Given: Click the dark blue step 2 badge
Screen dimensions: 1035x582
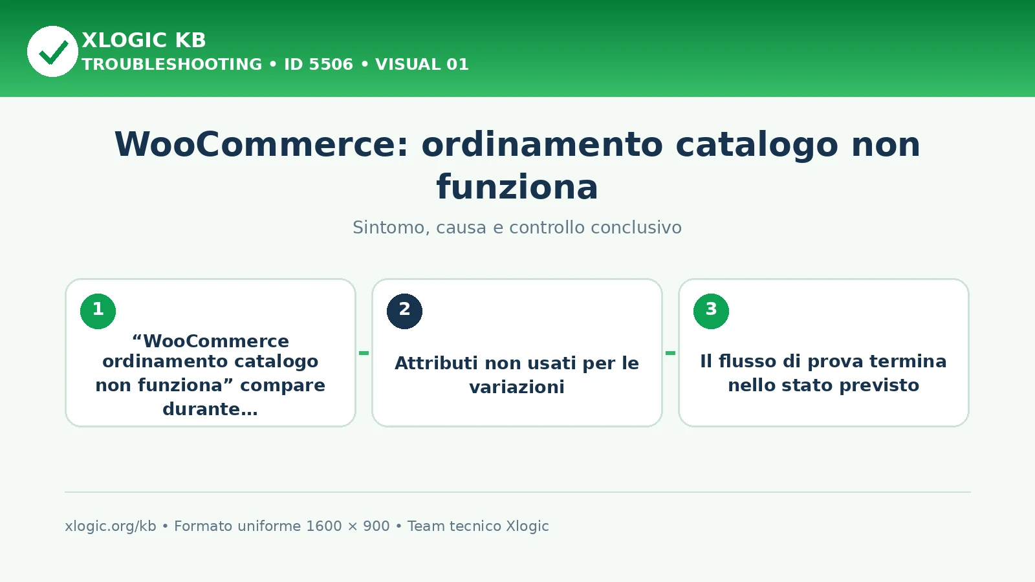Looking at the screenshot, I should tap(405, 311).
